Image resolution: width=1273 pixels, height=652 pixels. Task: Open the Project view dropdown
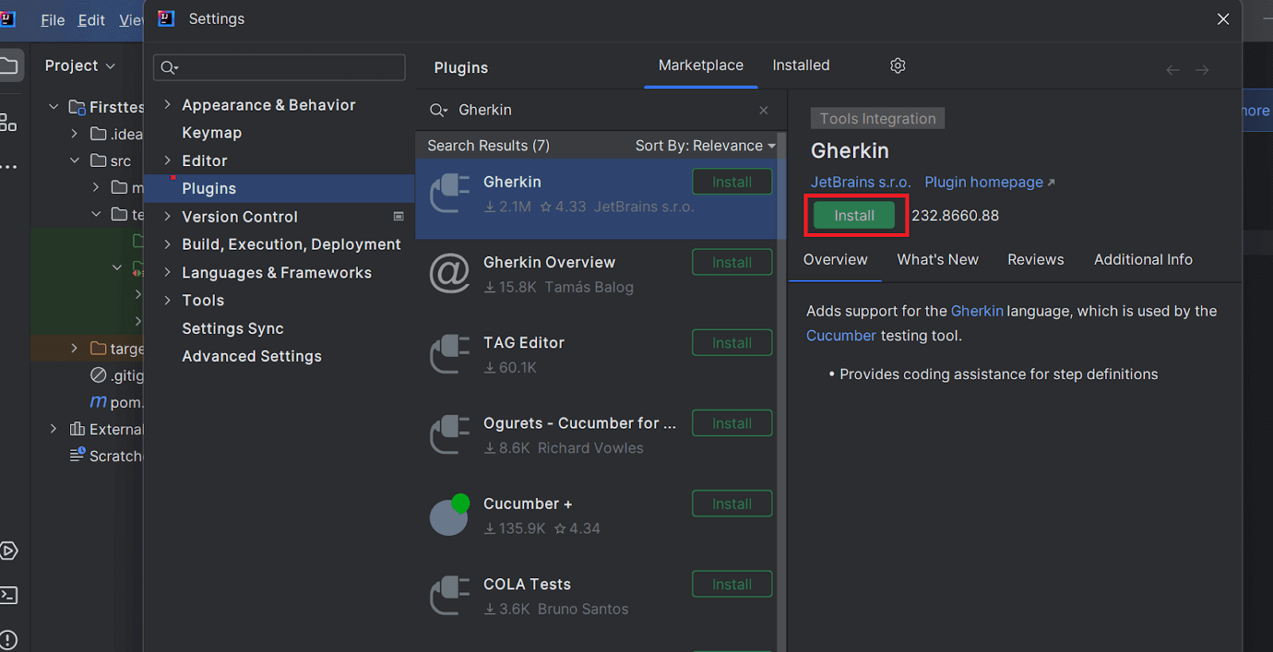click(80, 65)
